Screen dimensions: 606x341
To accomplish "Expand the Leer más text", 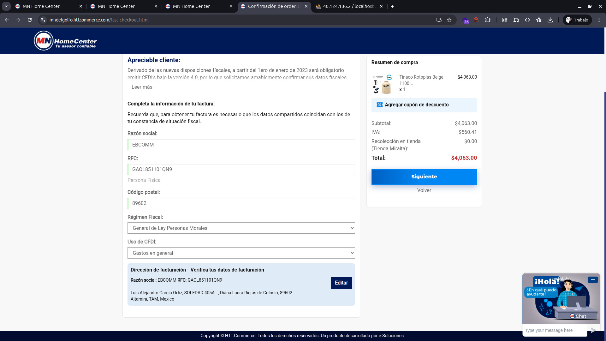I will (x=142, y=87).
